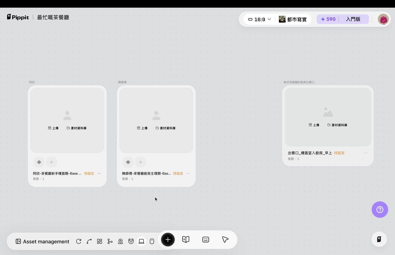Click the plus button on 阿欣 card
The image size is (395, 255).
[52, 162]
